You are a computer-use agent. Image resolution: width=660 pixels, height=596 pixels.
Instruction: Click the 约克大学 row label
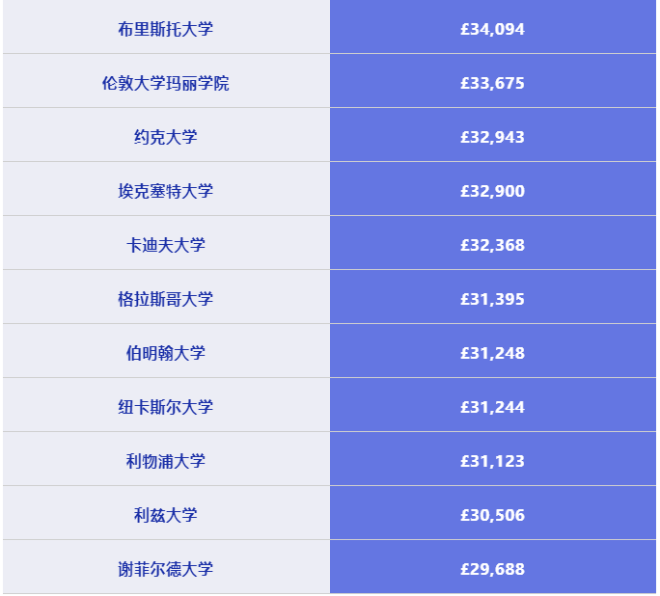[x=166, y=137]
